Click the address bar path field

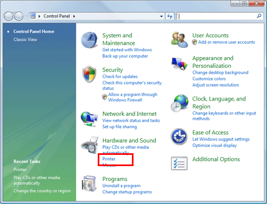97,16
